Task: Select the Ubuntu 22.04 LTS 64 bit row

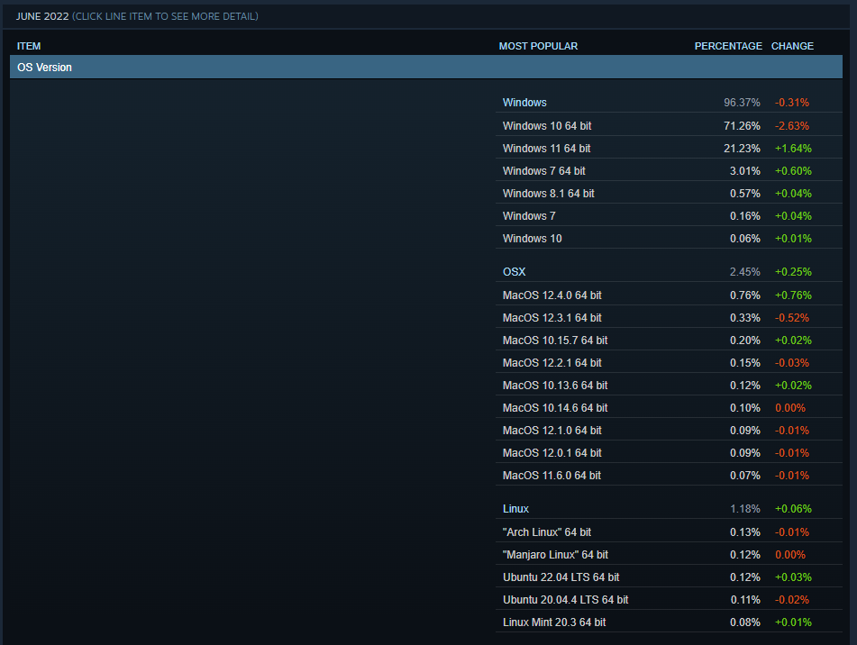Action: (669, 577)
